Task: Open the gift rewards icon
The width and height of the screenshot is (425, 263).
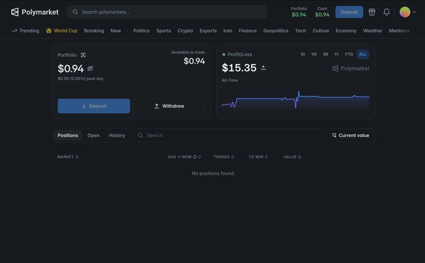Action: click(372, 12)
